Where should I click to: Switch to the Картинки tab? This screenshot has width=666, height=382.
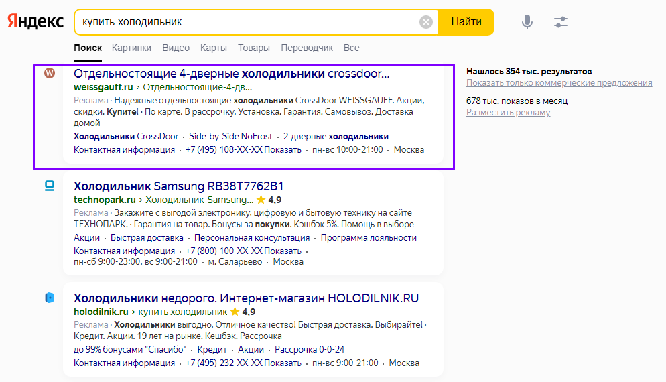[x=131, y=48]
